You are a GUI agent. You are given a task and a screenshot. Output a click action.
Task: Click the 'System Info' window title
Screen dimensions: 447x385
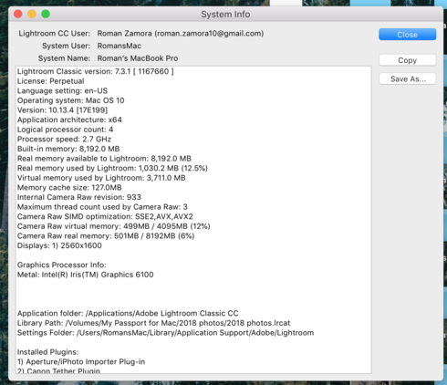pyautogui.click(x=225, y=15)
